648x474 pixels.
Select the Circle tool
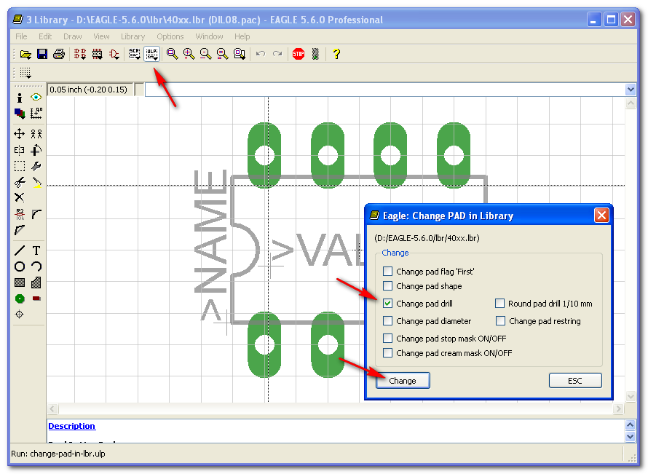pyautogui.click(x=20, y=266)
